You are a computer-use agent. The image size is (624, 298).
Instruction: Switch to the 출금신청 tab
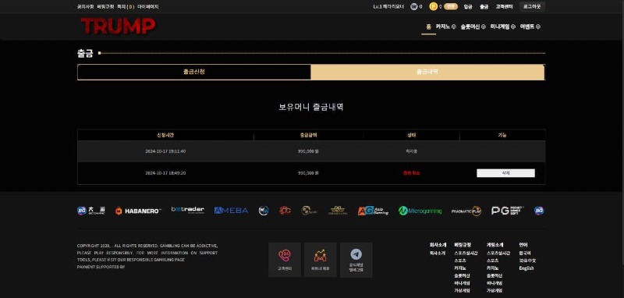(193, 72)
